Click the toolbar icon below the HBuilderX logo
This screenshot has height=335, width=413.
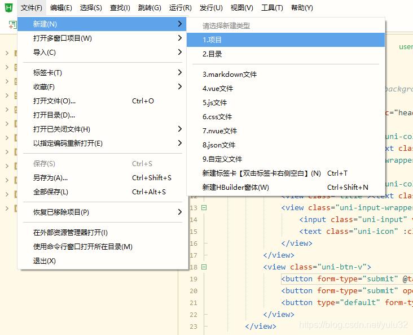pos(12,25)
